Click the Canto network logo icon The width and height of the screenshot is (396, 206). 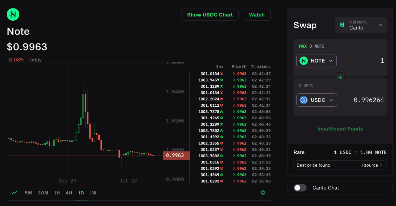[342, 25]
